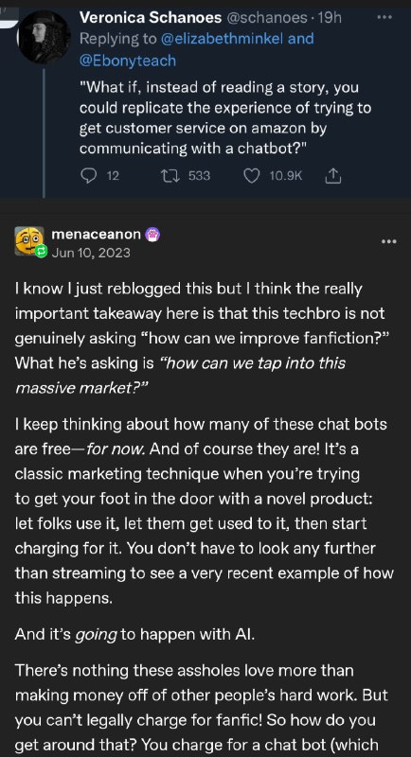Click the menaceanon blog name
The height and width of the screenshot is (757, 411).
click(x=96, y=235)
